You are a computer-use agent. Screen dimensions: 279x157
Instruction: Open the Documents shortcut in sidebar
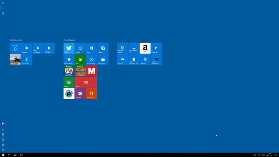[3, 134]
